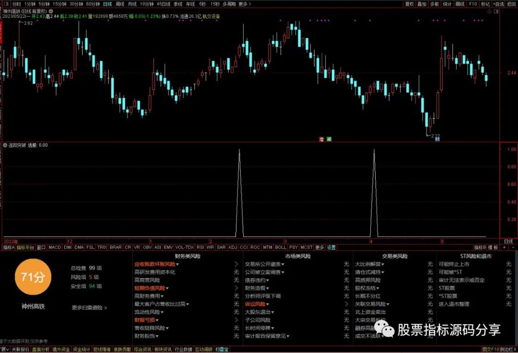
Task: Click the orange 71分 score circle
Action: coord(33,277)
